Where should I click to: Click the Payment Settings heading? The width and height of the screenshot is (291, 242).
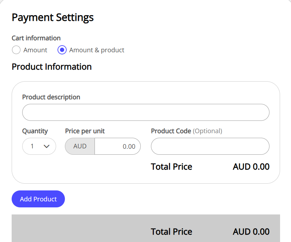[x=53, y=17]
